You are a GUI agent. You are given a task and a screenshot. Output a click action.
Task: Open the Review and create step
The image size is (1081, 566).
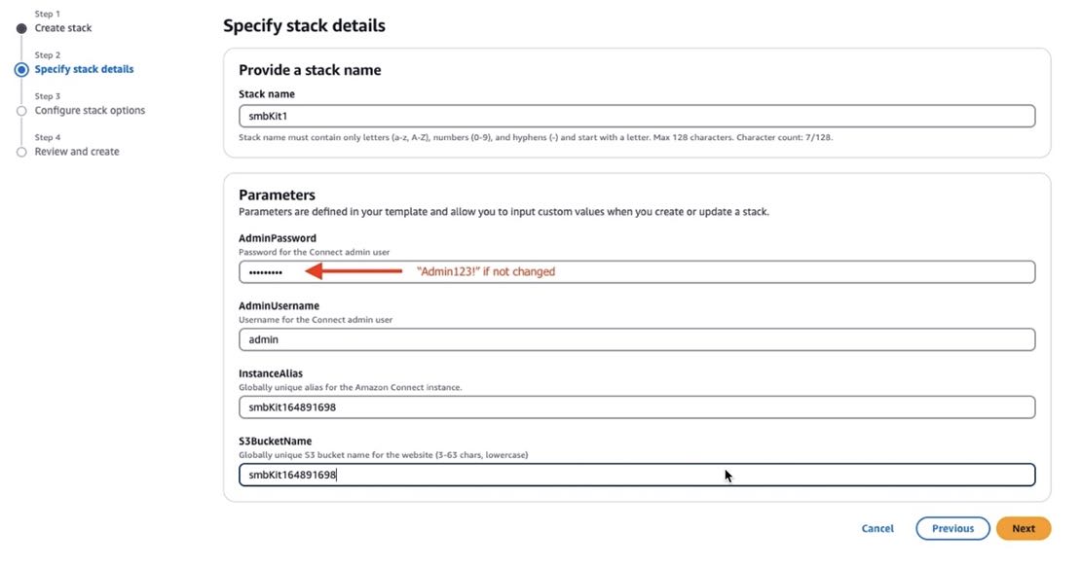pyautogui.click(x=77, y=152)
